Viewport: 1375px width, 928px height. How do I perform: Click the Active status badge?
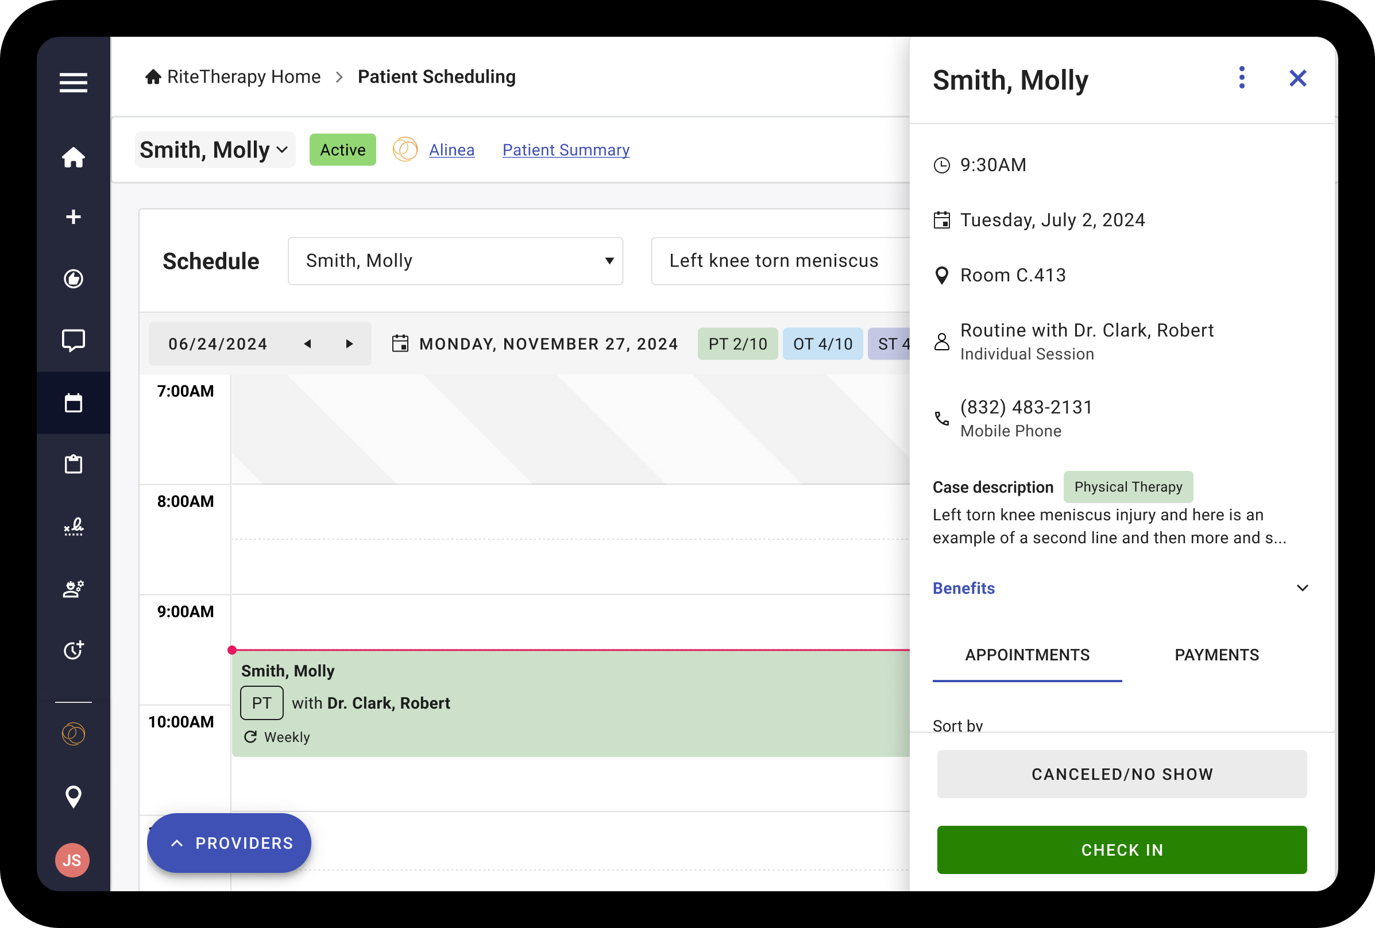(x=342, y=150)
